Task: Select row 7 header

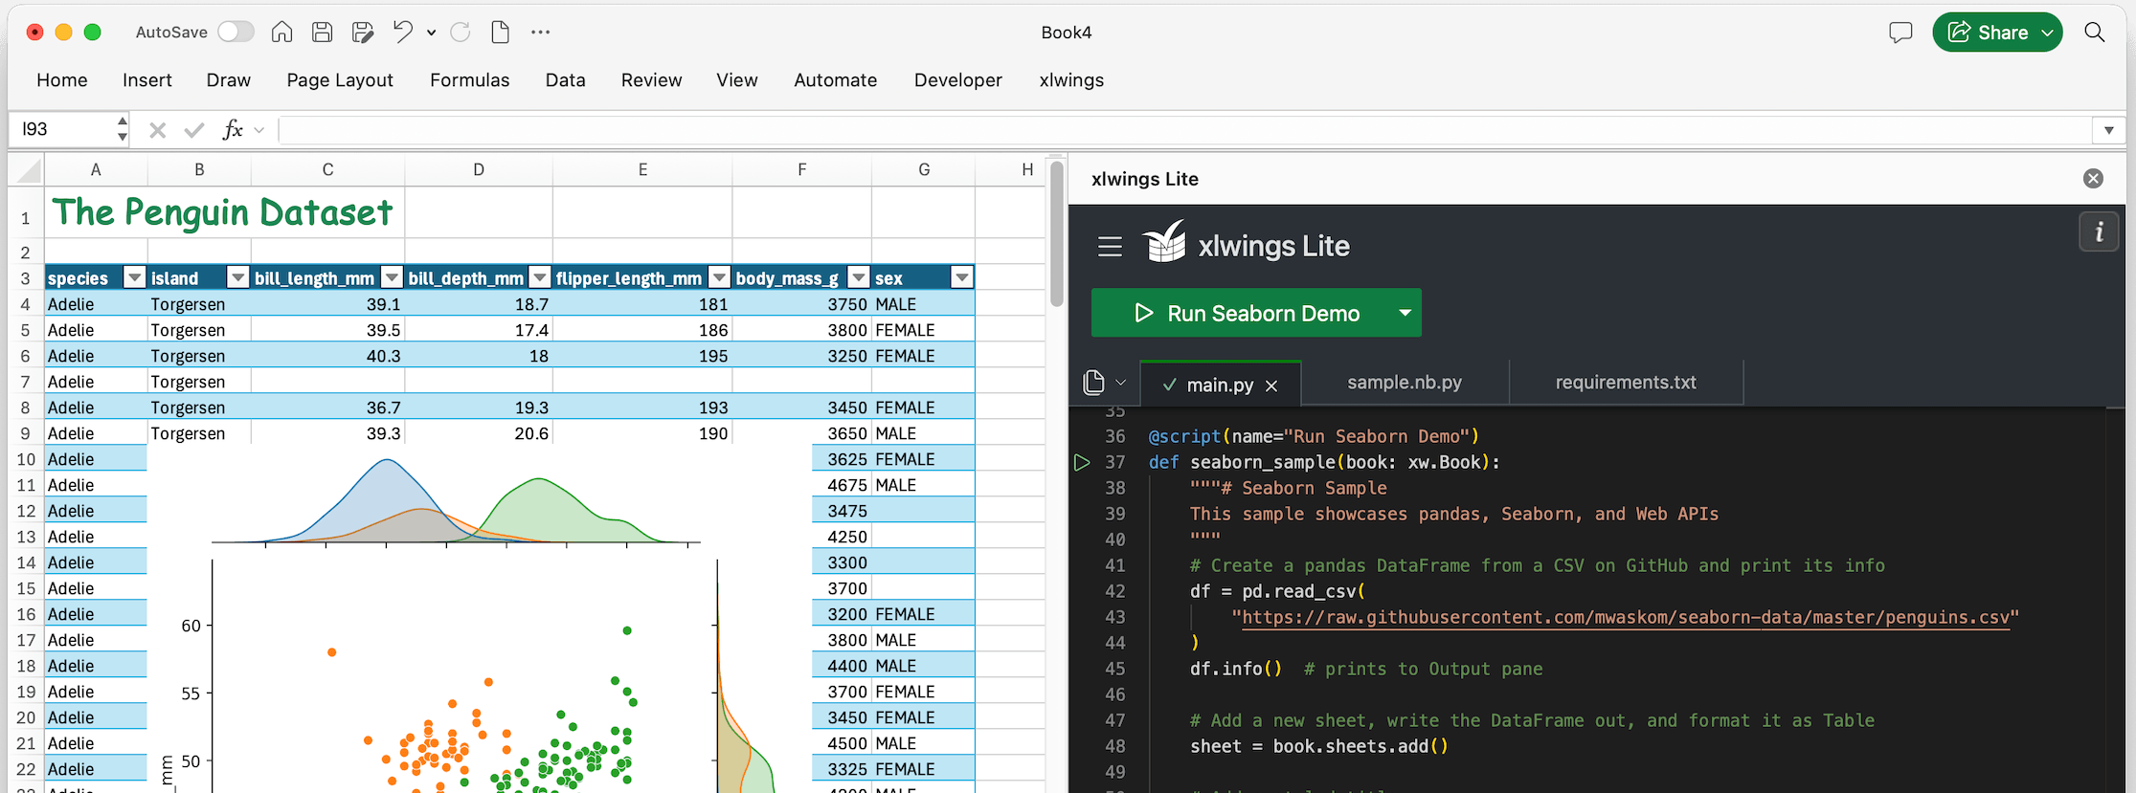Action: [26, 382]
